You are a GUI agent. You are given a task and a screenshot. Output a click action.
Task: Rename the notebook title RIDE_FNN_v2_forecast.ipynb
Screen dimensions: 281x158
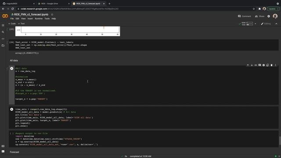pyautogui.click(x=31, y=14)
